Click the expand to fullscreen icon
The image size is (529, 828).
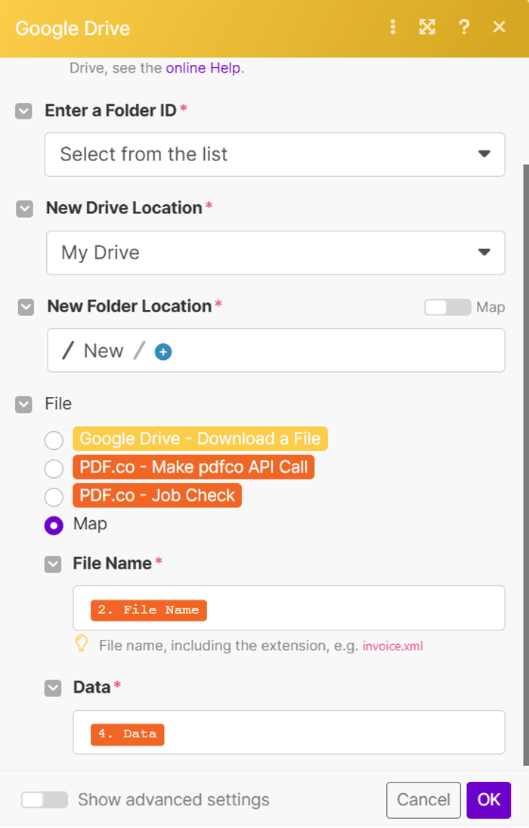point(427,27)
